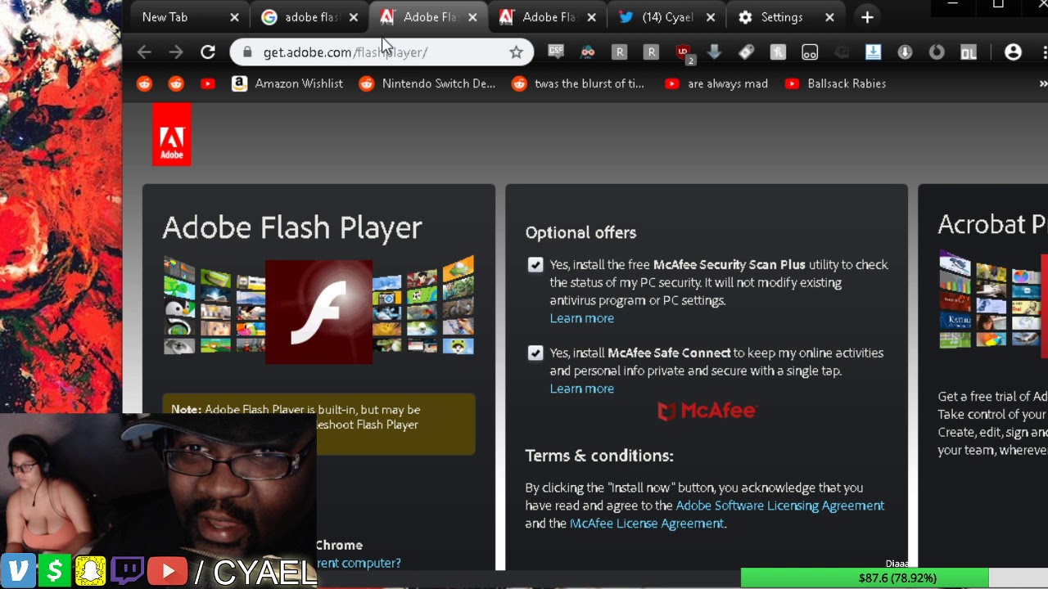Image resolution: width=1048 pixels, height=589 pixels.
Task: Open the Honey 'h' extension icon
Action: (778, 52)
